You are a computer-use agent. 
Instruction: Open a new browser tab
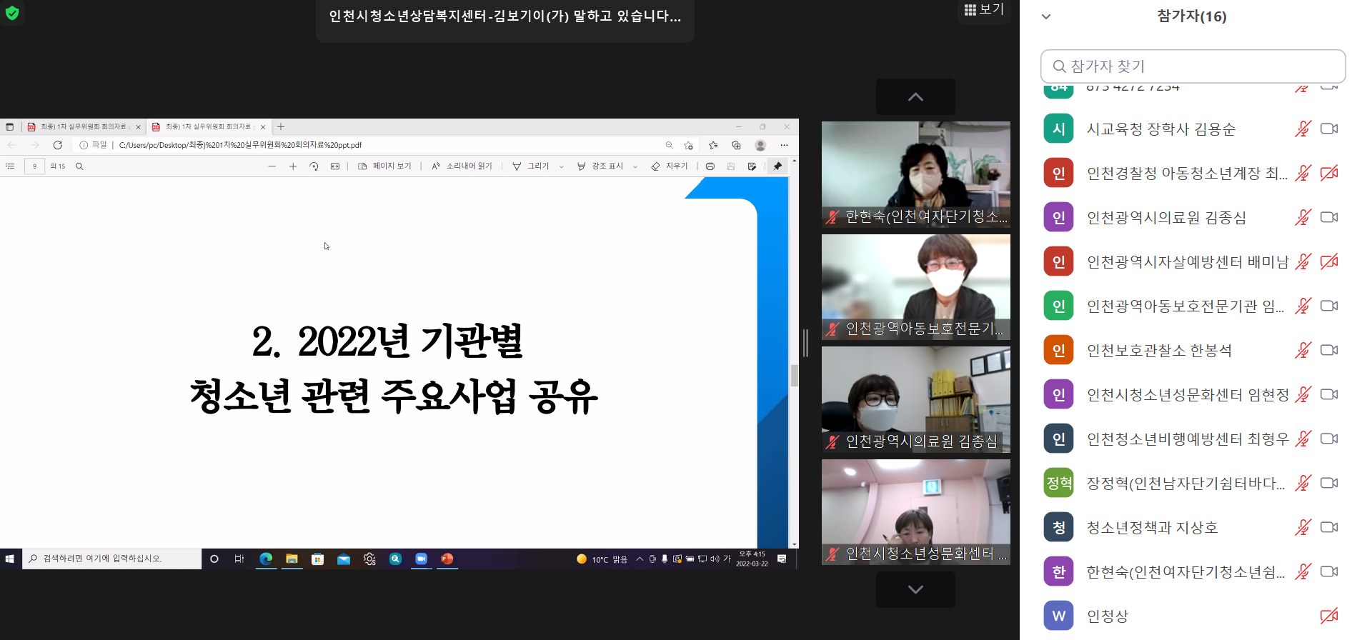pos(281,127)
